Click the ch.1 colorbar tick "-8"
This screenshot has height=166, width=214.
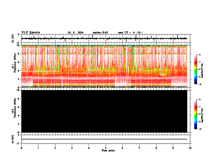pyautogui.click(x=199, y=69)
